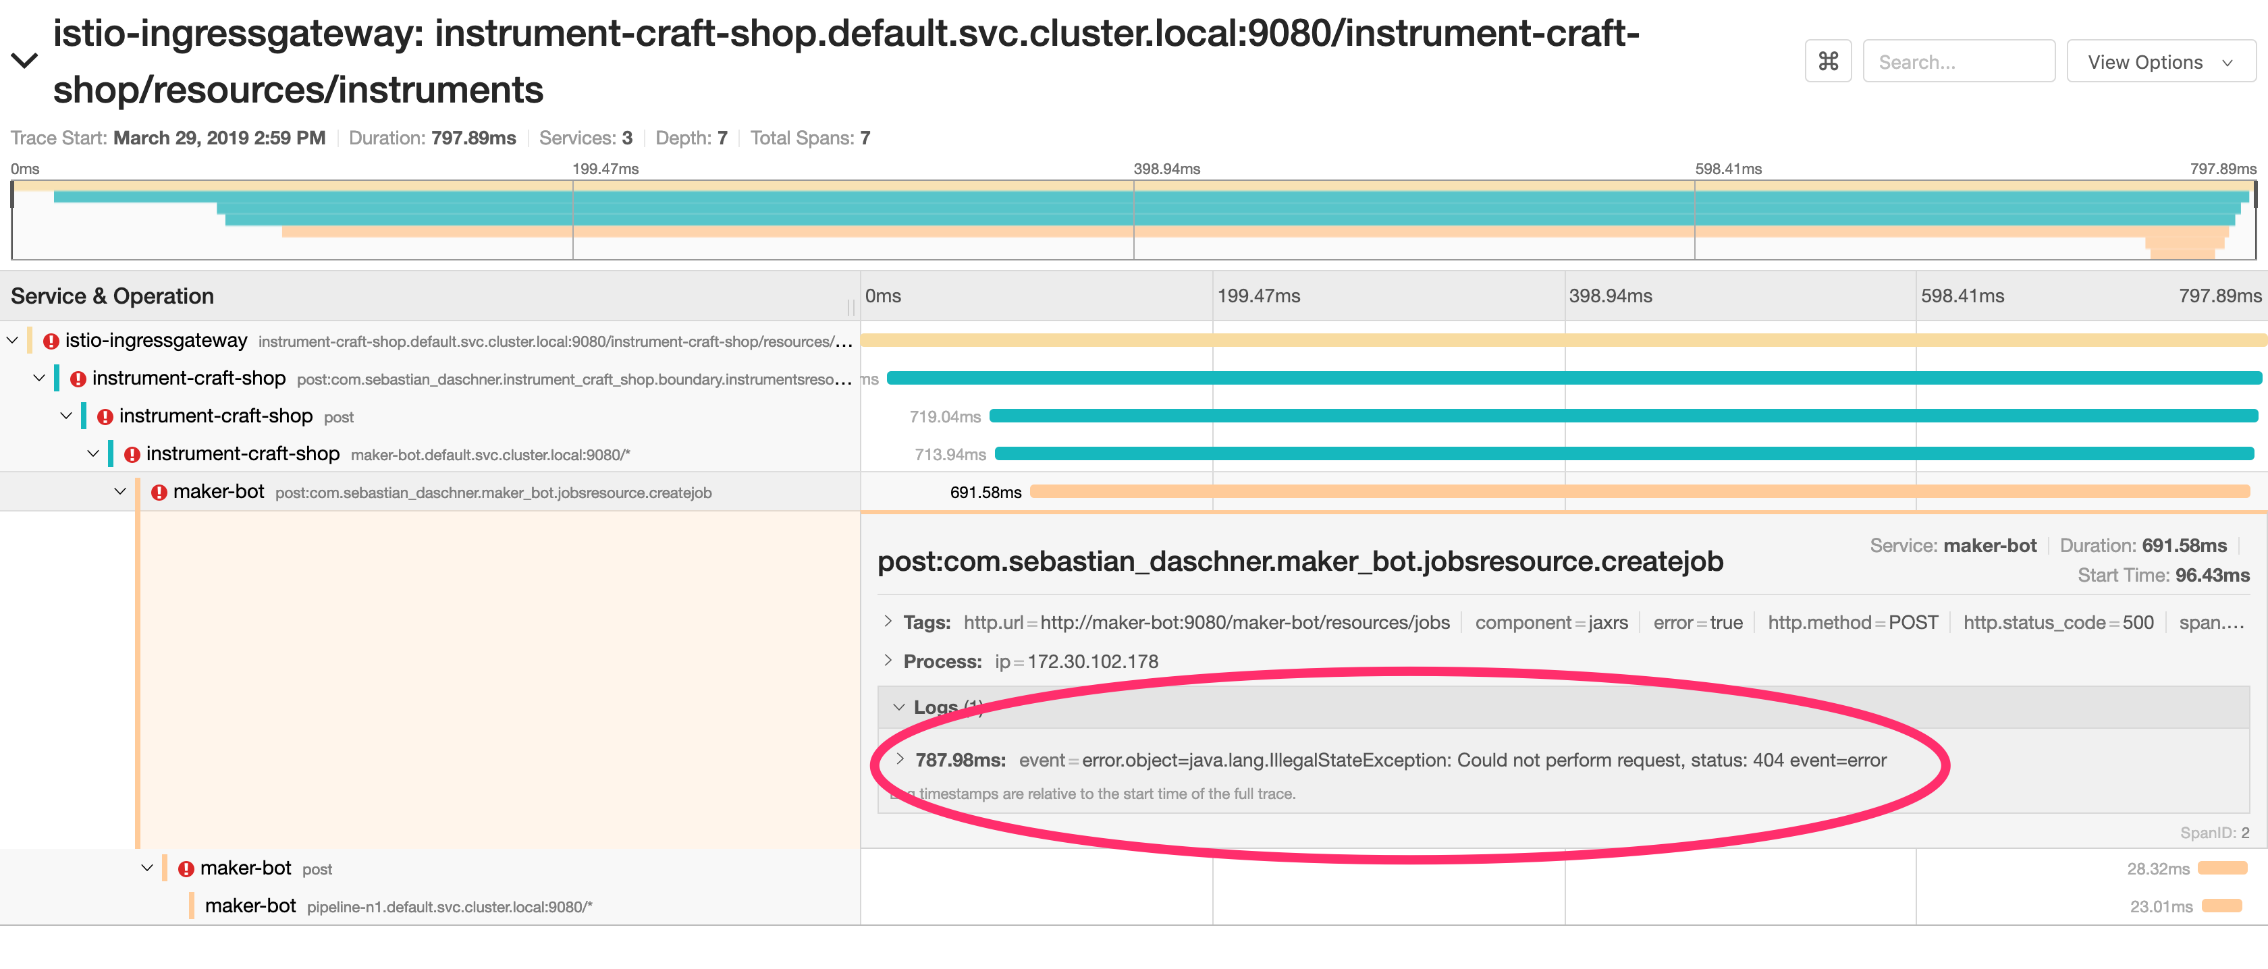Collapse maker-bot post child span
This screenshot has width=2268, height=969.
147,868
